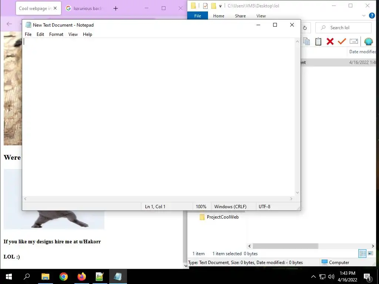
Task: Open the Notepad++ taskbar icon
Action: (x=100, y=277)
